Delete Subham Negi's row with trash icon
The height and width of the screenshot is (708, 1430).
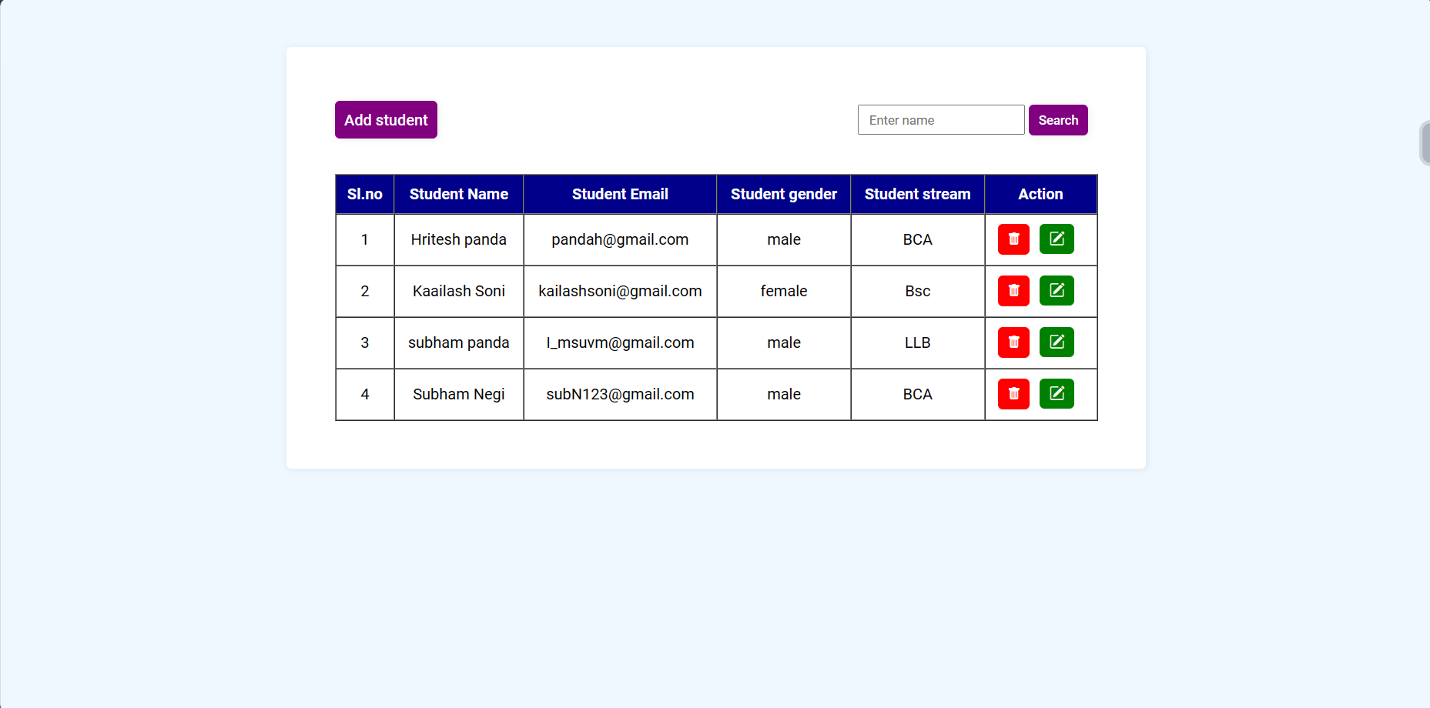pos(1013,394)
